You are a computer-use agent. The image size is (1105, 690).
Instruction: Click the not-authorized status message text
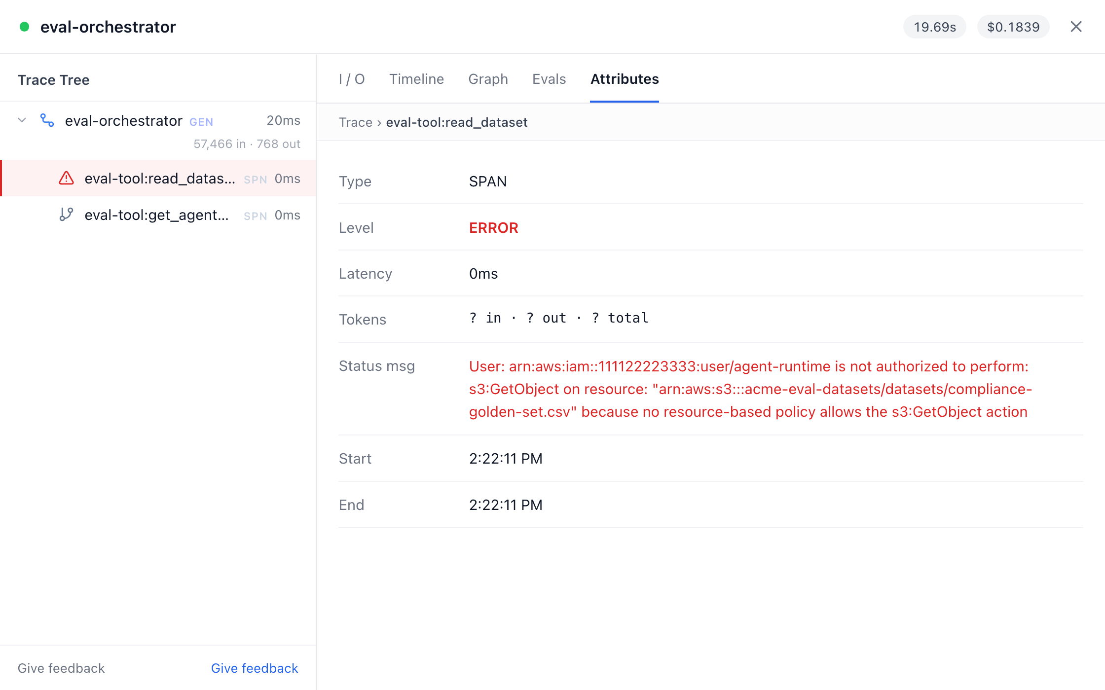[750, 389]
